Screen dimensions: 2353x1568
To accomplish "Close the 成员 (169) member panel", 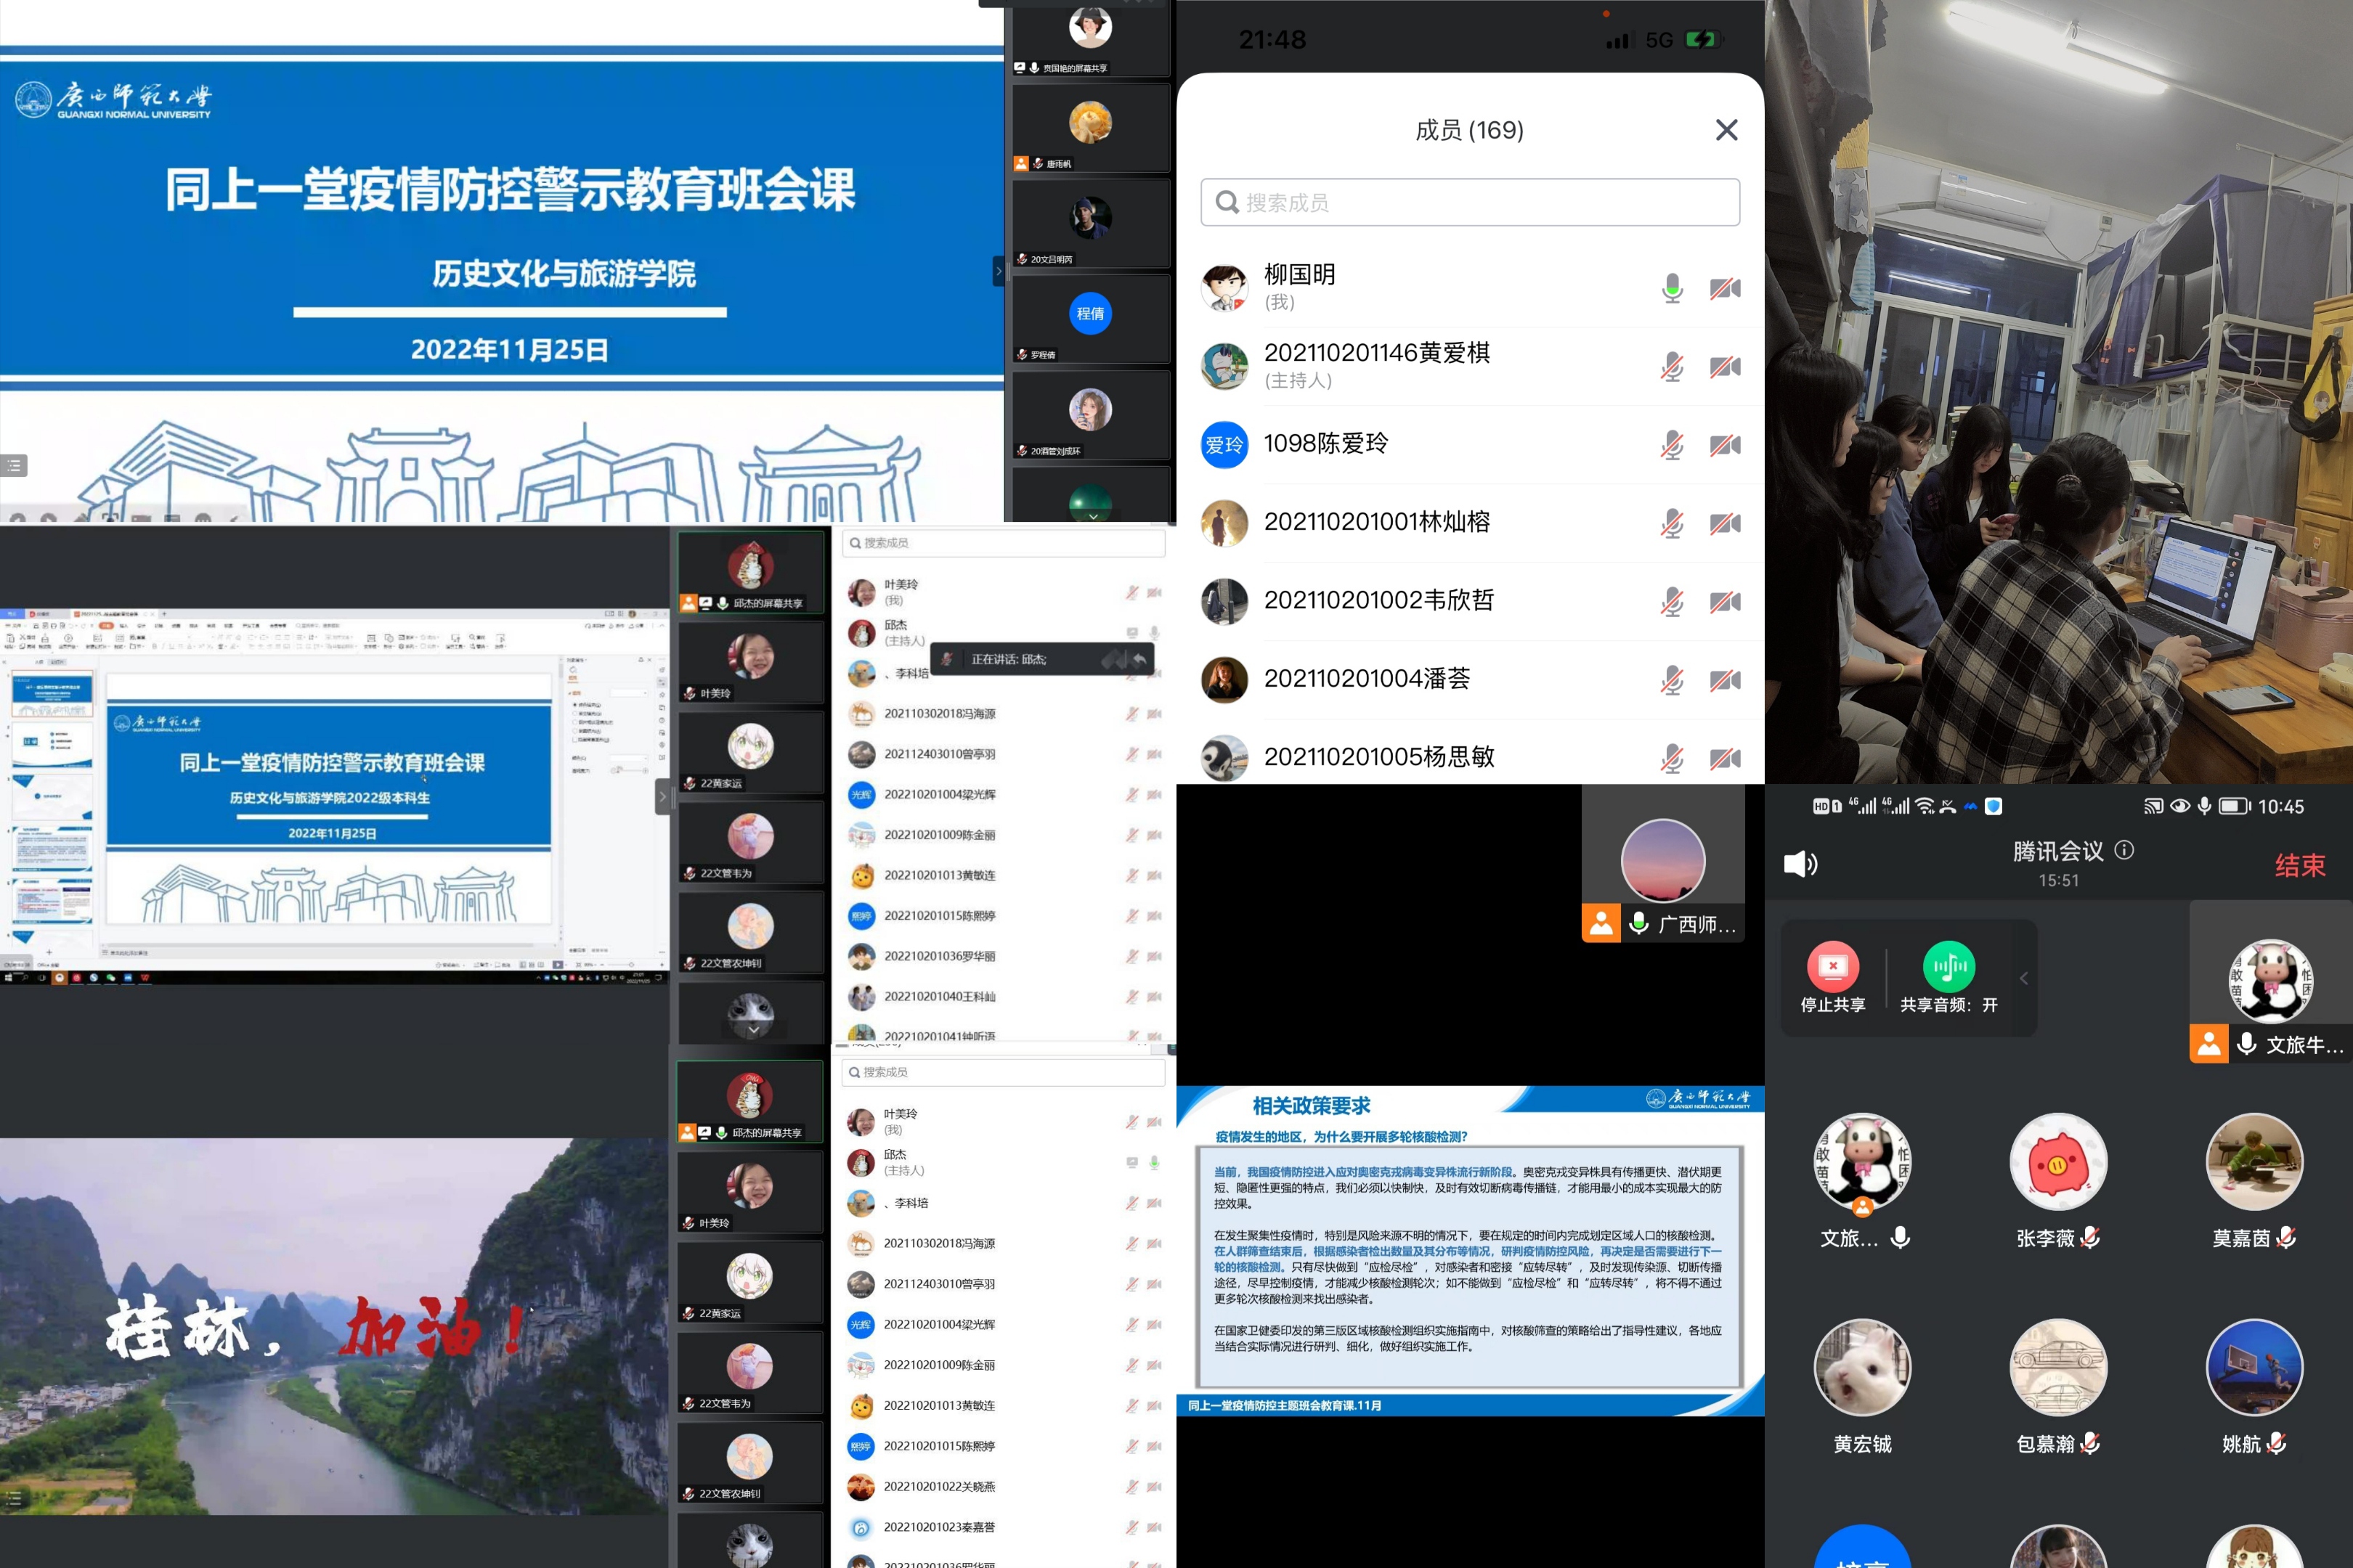I will [x=1726, y=130].
